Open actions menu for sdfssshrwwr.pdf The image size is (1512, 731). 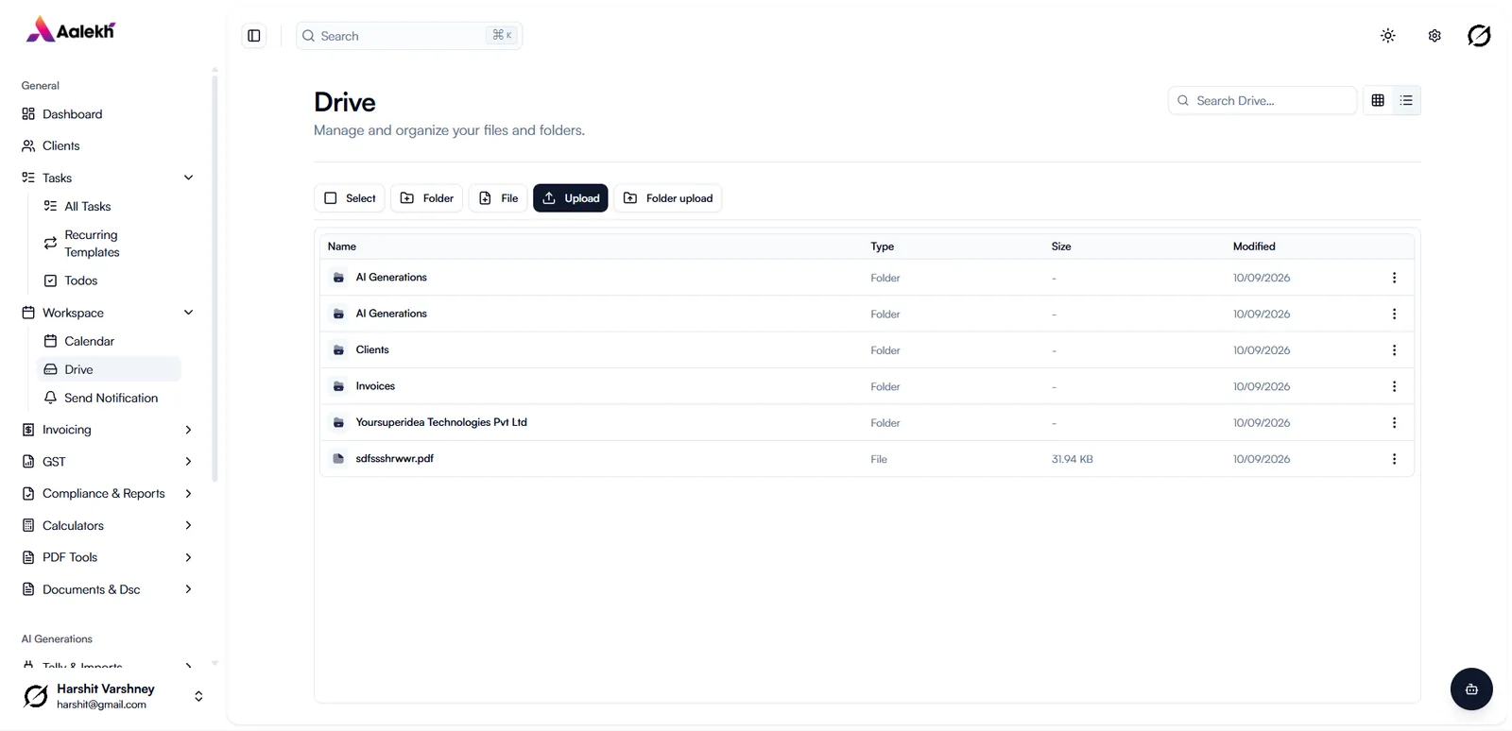pyautogui.click(x=1394, y=459)
